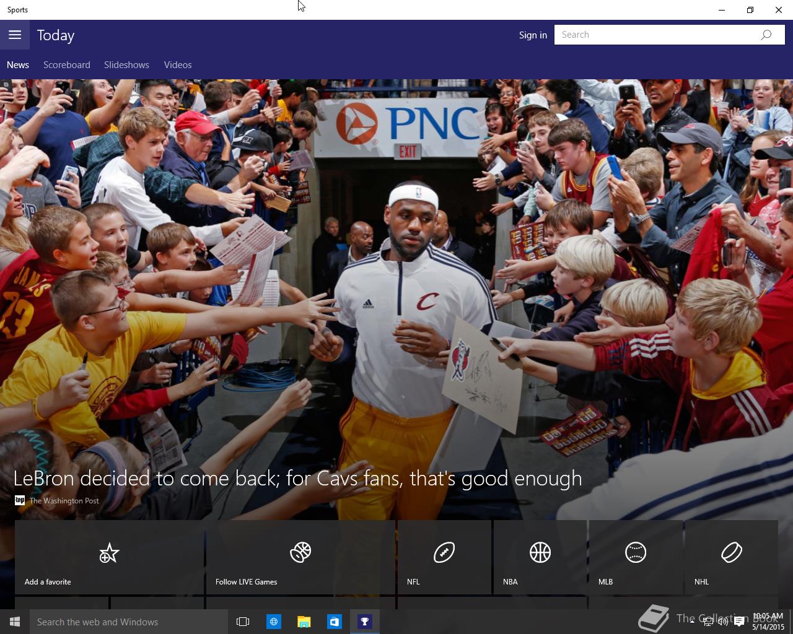Switch to the Slideshows tab
Viewport: 793px width, 634px height.
126,64
